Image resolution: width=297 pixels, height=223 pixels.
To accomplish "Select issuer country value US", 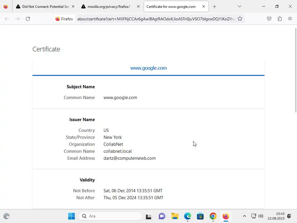I will tap(106, 130).
